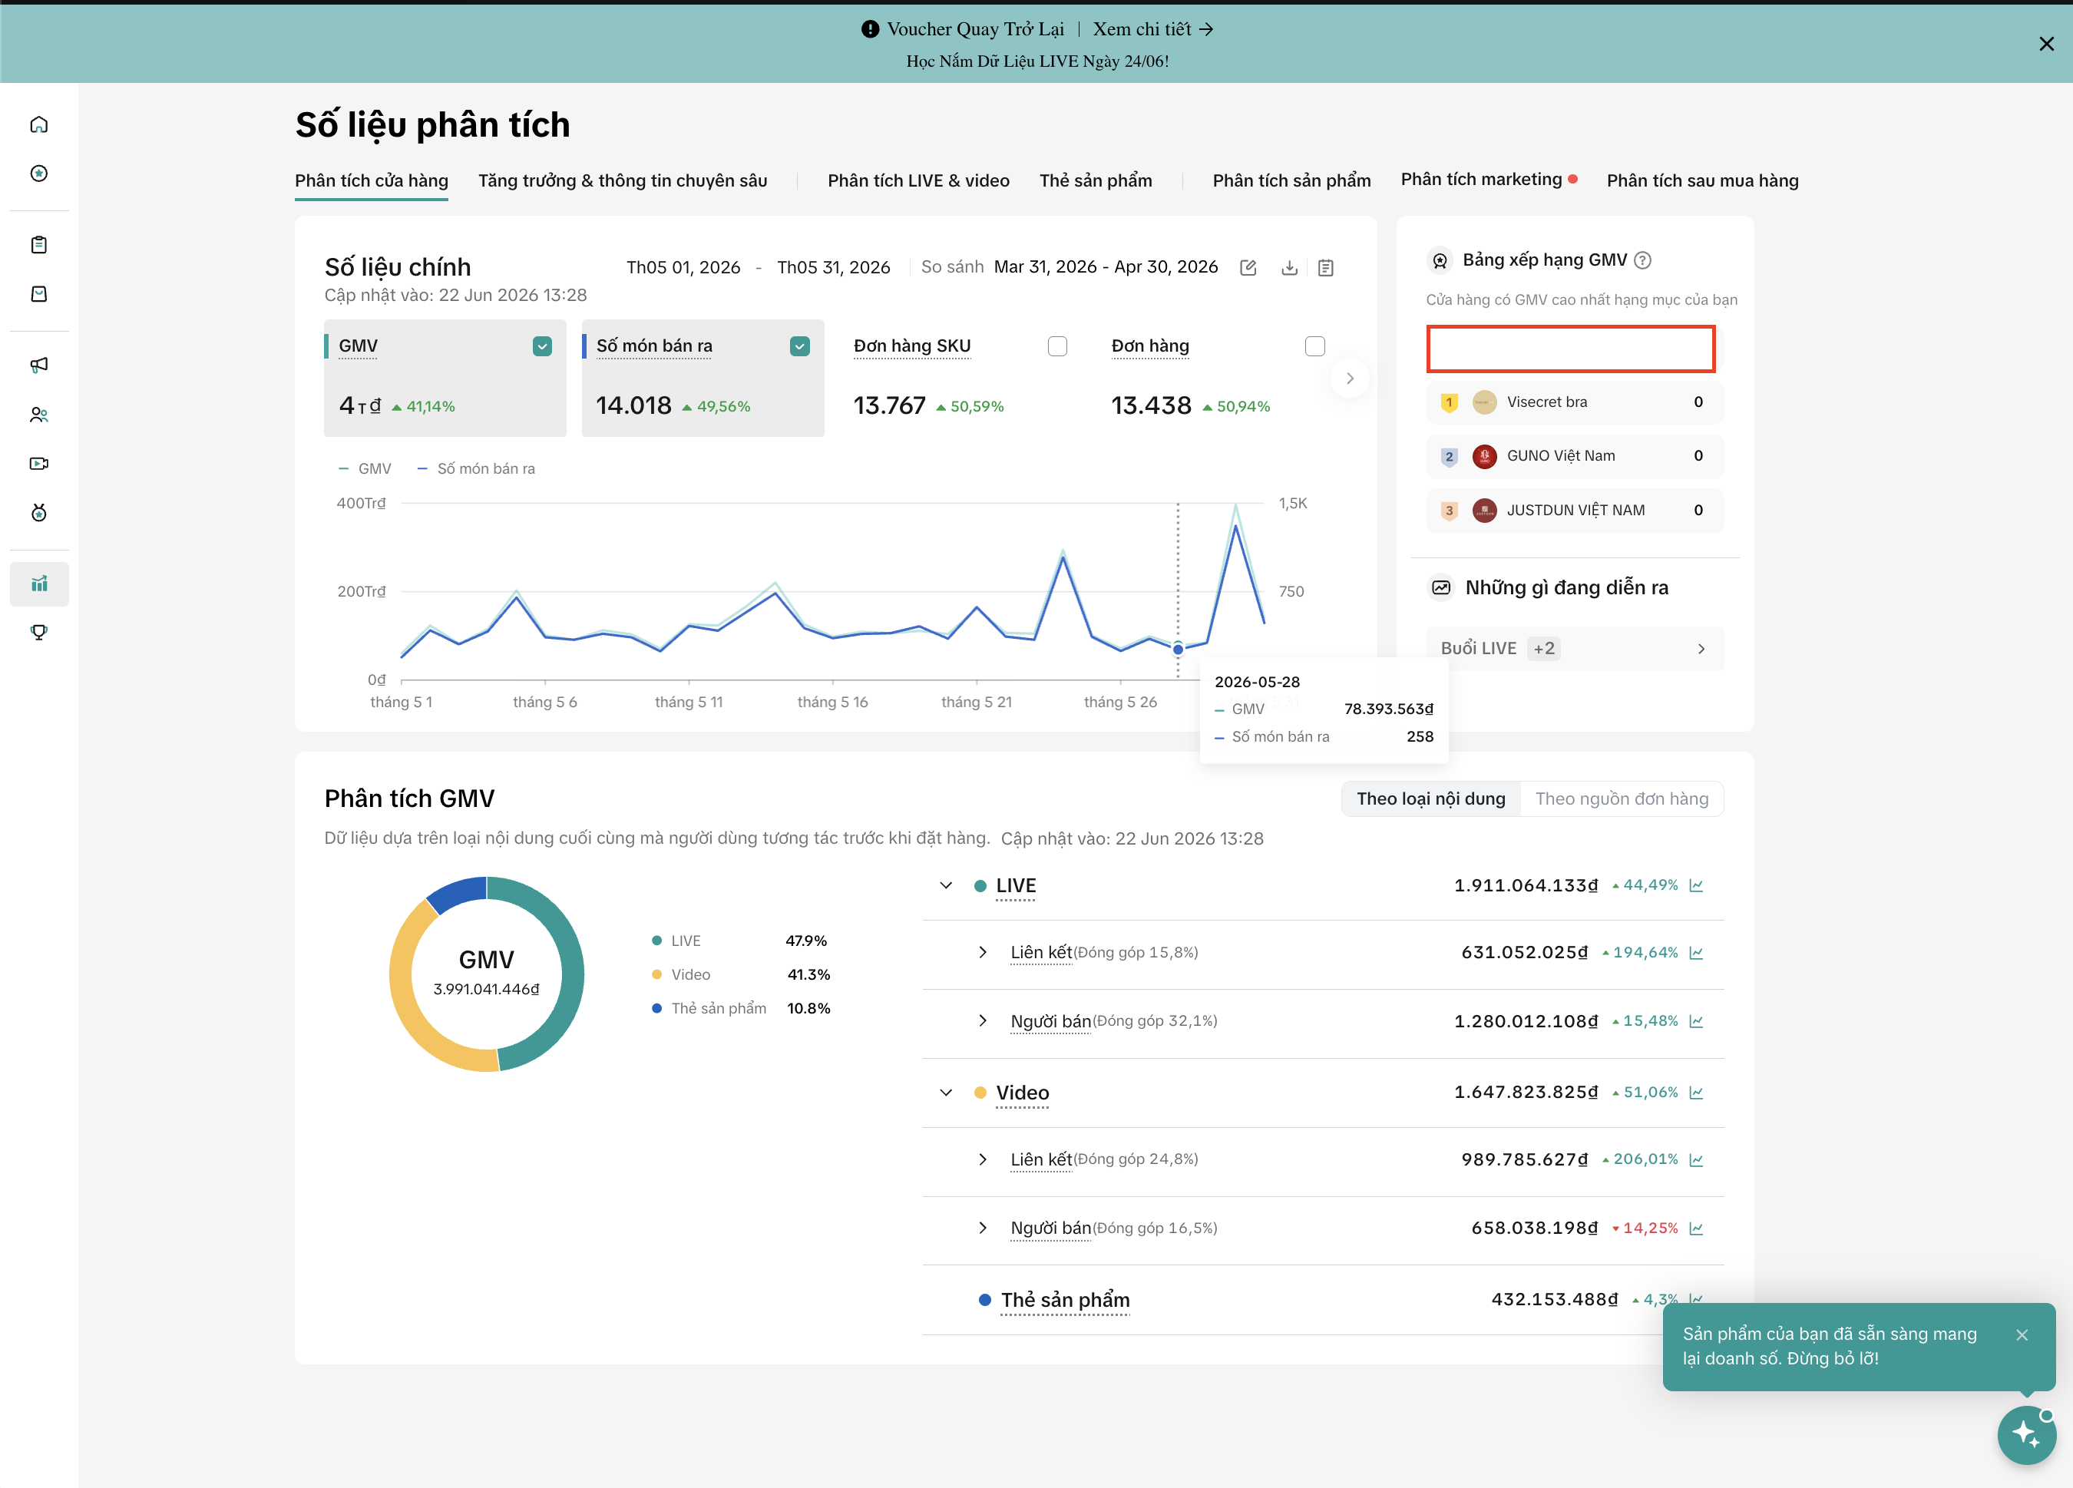
Task: Click the 2026-05-28 data point on chart
Action: (x=1179, y=650)
